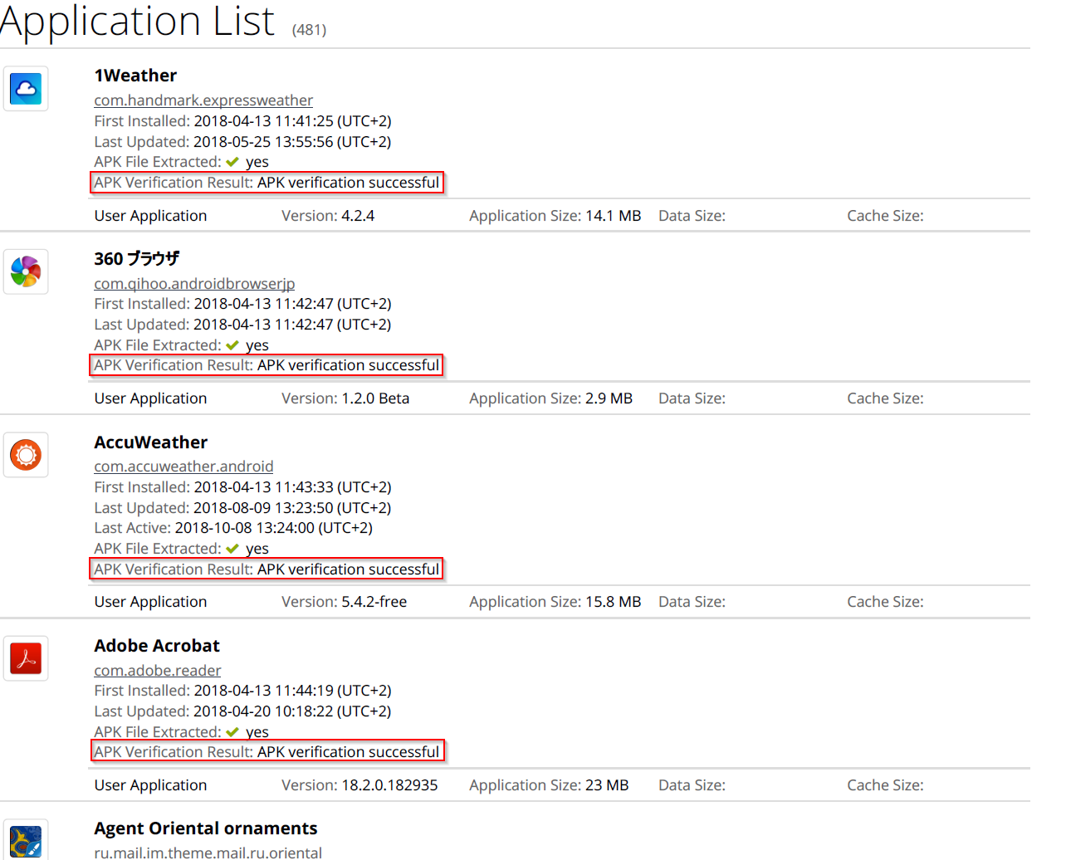1071x860 pixels.
Task: Select the AccuWeather app title
Action: coord(150,442)
